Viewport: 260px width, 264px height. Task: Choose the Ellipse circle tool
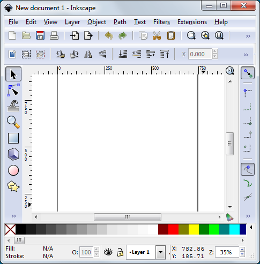click(x=13, y=170)
